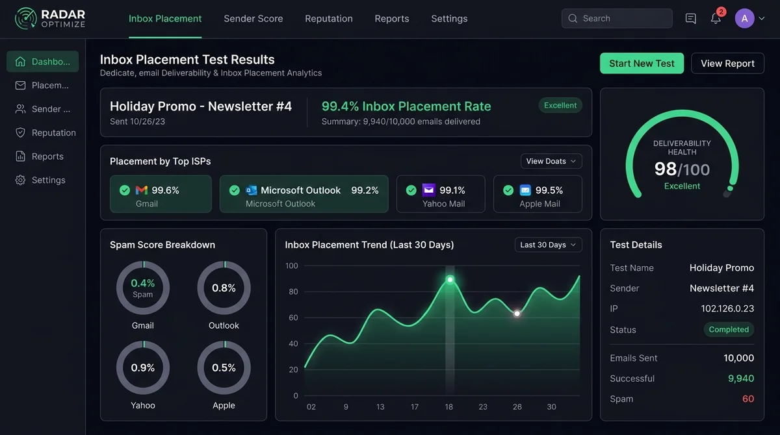Image resolution: width=780 pixels, height=435 pixels.
Task: Click the View Report button
Action: (x=727, y=63)
